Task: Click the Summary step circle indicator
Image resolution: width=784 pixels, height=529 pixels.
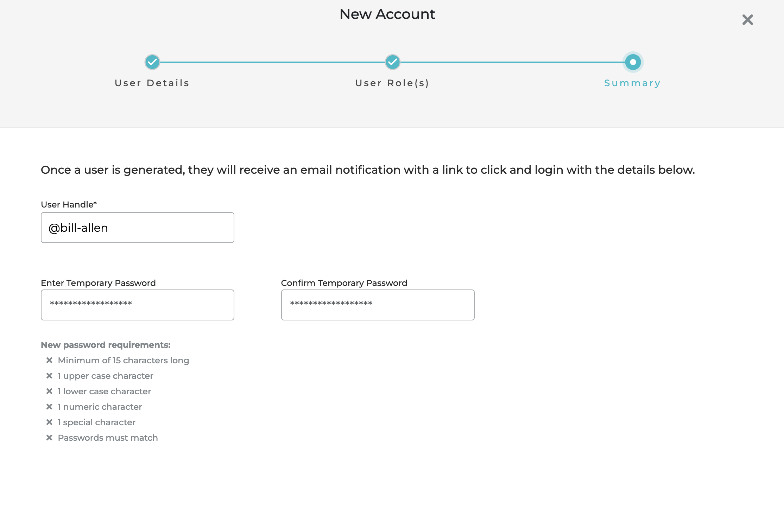Action: coord(633,62)
